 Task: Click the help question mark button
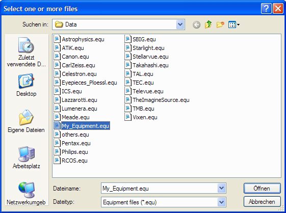pos(266,8)
